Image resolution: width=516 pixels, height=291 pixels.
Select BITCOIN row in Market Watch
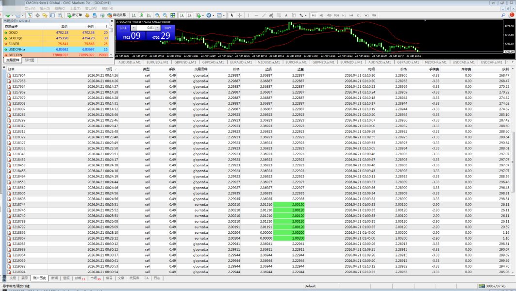pyautogui.click(x=56, y=55)
